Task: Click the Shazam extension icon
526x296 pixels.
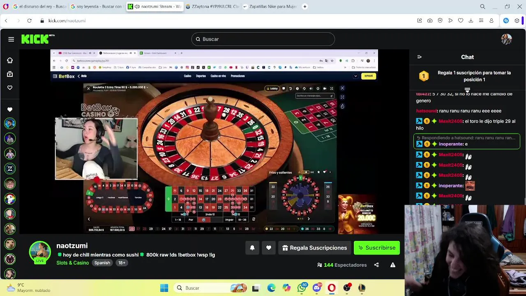Action: click(506, 21)
